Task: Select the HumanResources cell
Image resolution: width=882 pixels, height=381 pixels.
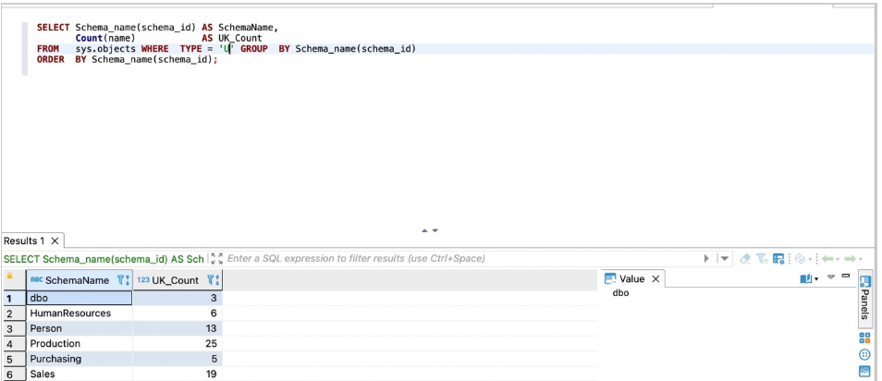Action: click(79, 313)
